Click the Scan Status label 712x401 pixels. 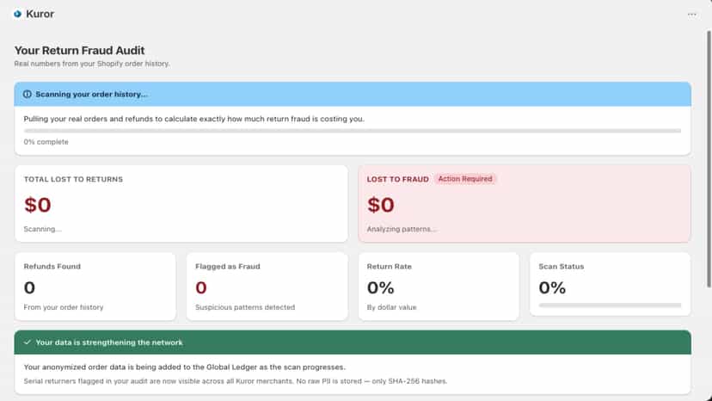[562, 267]
